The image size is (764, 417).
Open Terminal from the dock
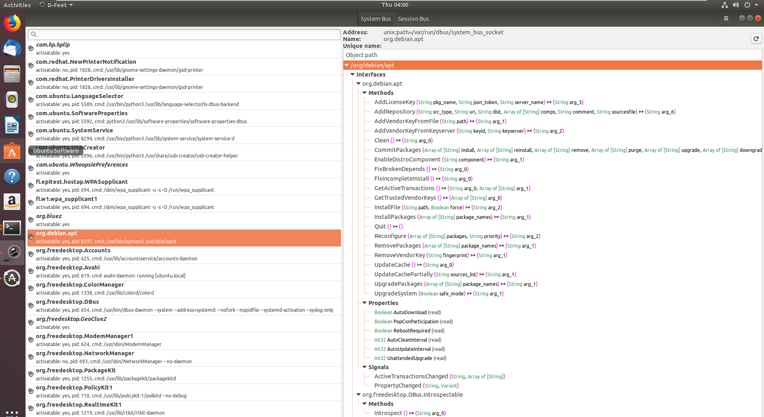pyautogui.click(x=12, y=228)
